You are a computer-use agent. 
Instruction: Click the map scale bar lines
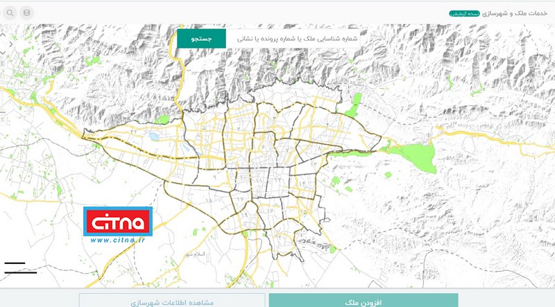click(19, 267)
